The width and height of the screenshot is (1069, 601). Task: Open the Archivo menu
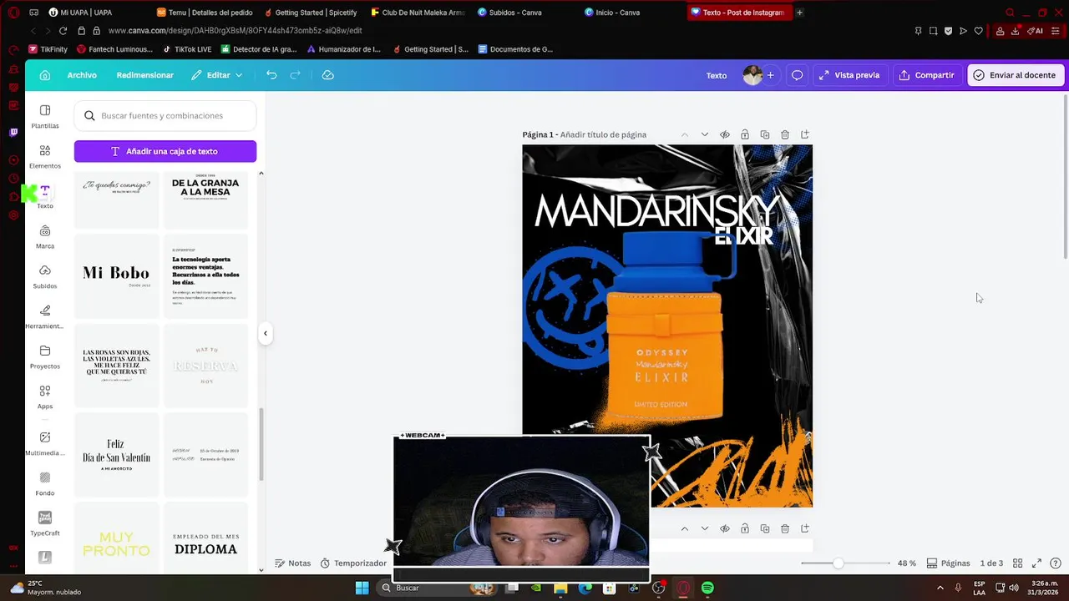pyautogui.click(x=82, y=75)
